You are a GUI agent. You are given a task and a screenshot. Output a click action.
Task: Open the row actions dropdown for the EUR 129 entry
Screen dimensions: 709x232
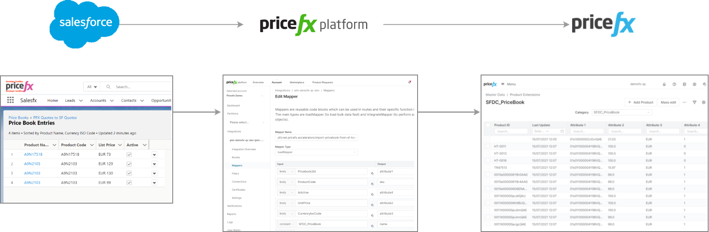click(x=155, y=164)
